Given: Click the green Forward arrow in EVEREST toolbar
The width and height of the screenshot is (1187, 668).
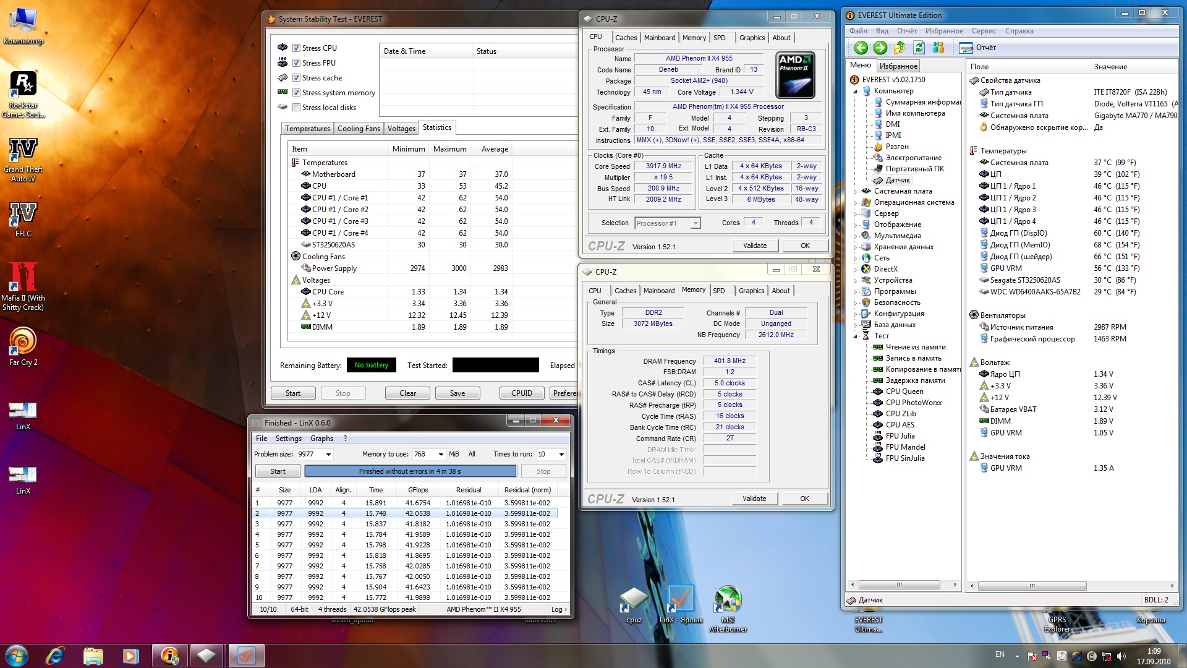Looking at the screenshot, I should 880,48.
